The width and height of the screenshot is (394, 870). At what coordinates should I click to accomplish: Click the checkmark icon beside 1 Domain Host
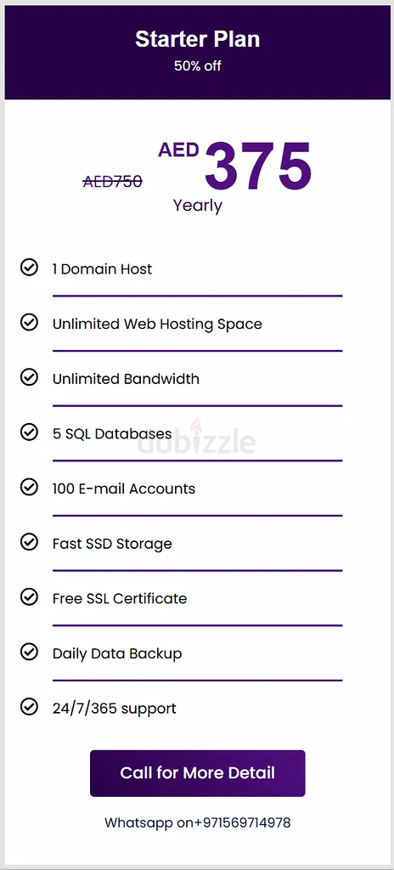tap(28, 268)
